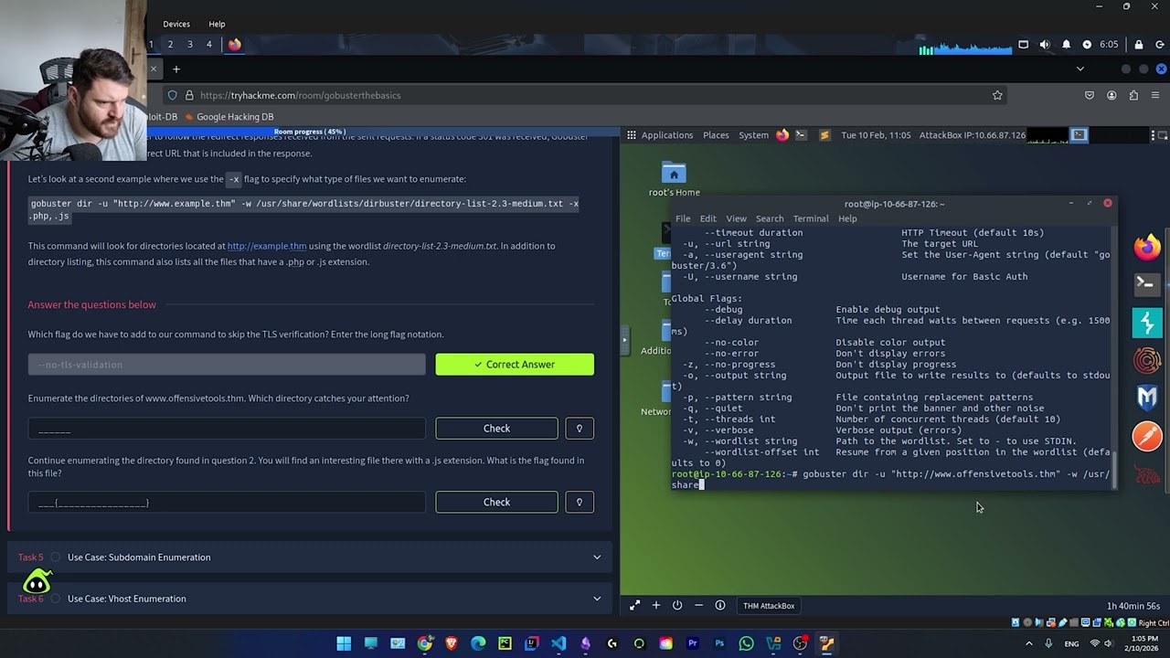
Task: Open the terminal icon in AttackBox dock
Action: [1147, 284]
